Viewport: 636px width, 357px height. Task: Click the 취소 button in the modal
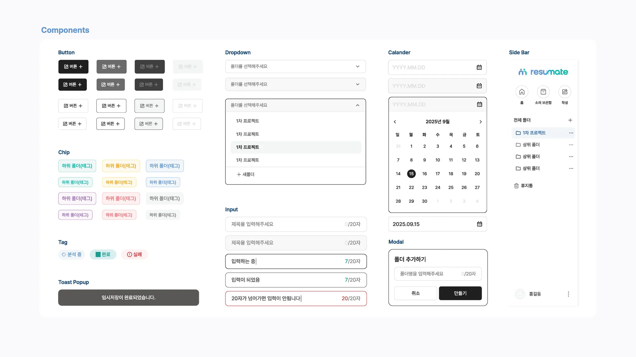(416, 293)
